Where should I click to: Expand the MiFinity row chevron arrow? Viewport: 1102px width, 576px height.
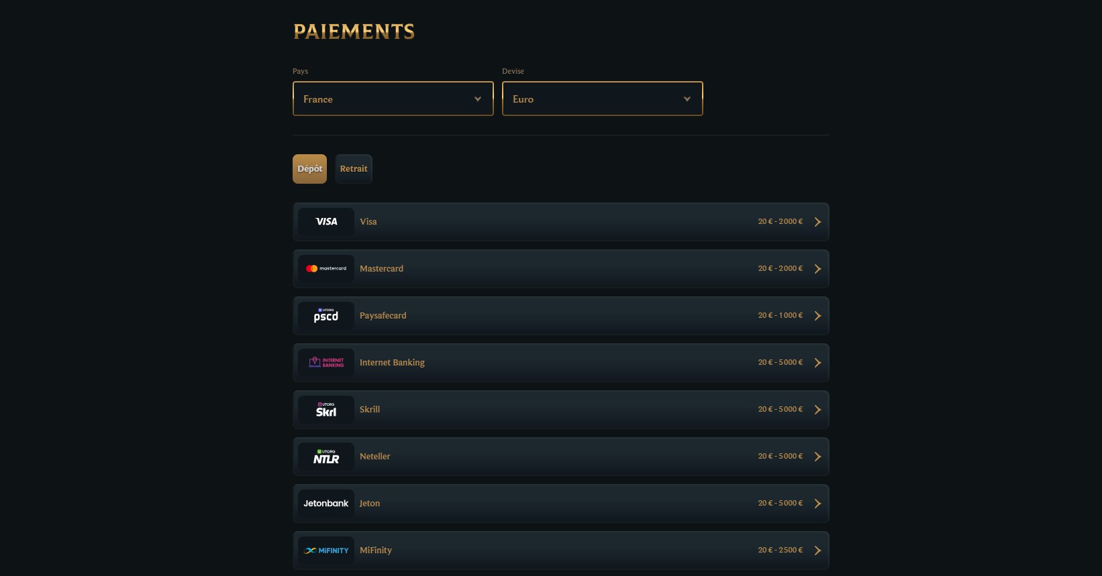(817, 551)
